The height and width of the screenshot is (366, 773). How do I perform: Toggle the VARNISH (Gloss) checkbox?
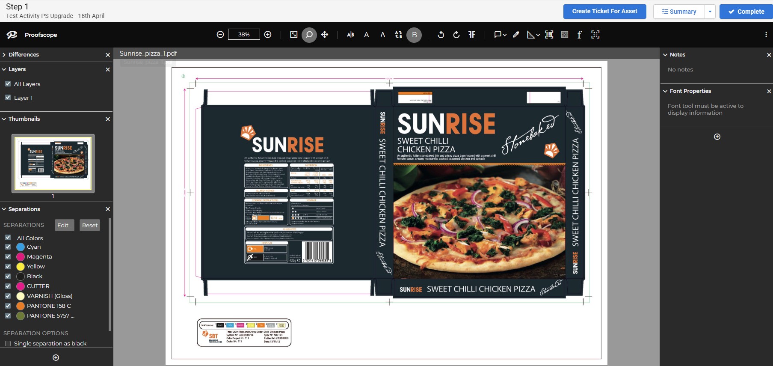[x=8, y=296]
